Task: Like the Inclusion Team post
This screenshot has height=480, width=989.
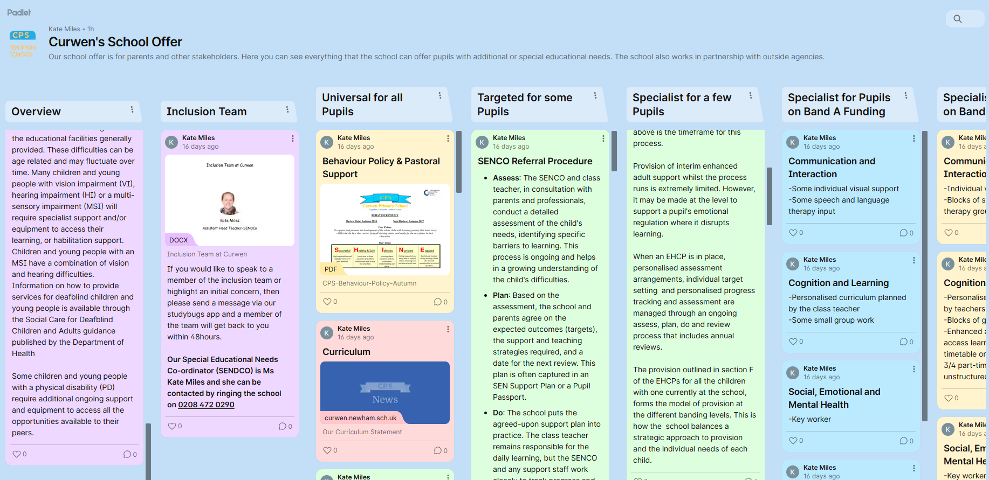Action: point(172,426)
